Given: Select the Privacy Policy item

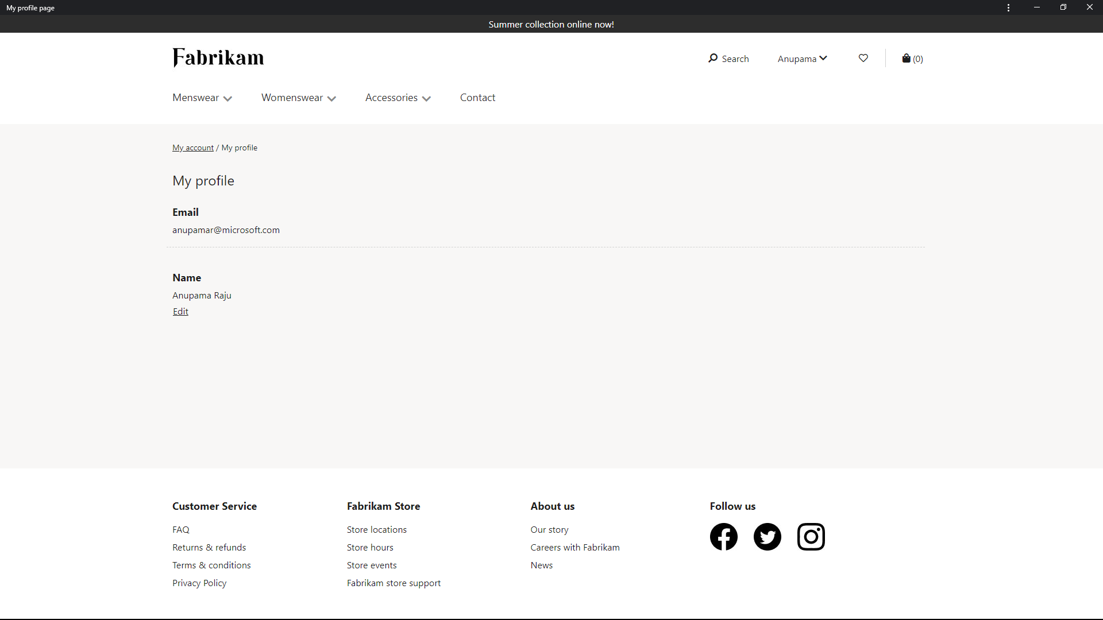Looking at the screenshot, I should [199, 582].
